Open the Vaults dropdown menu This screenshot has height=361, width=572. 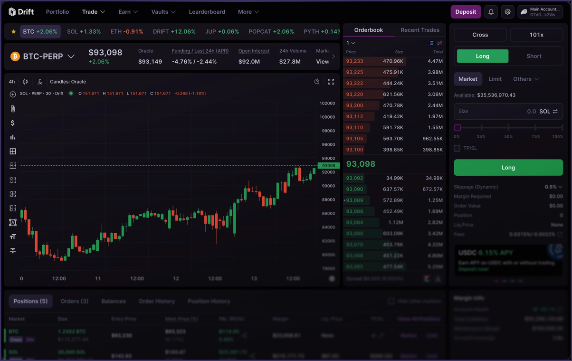click(163, 12)
